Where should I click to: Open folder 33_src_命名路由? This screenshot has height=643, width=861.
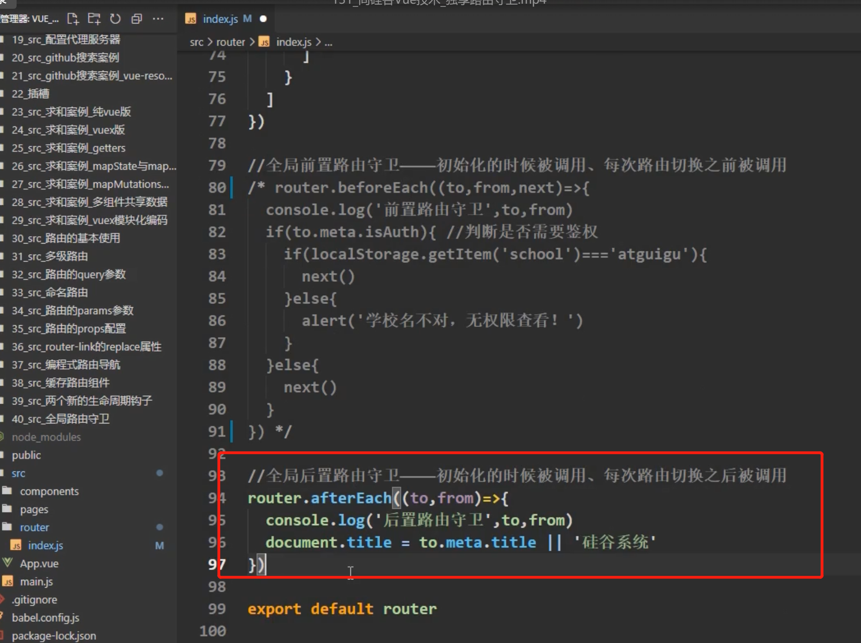[50, 292]
